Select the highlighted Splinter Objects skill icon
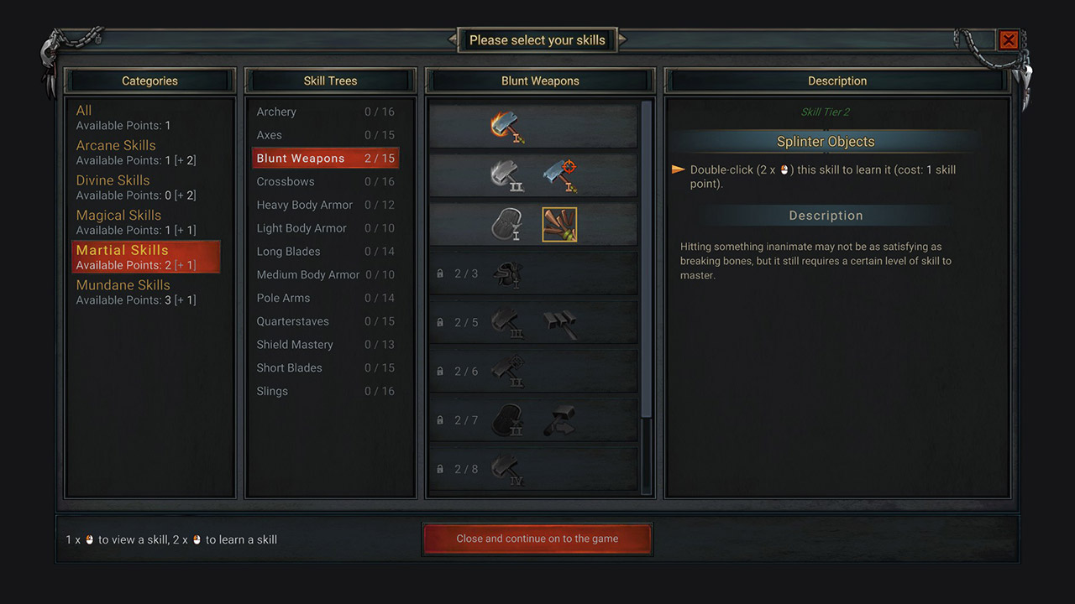Screen dimensions: 1075x604 pyautogui.click(x=559, y=225)
